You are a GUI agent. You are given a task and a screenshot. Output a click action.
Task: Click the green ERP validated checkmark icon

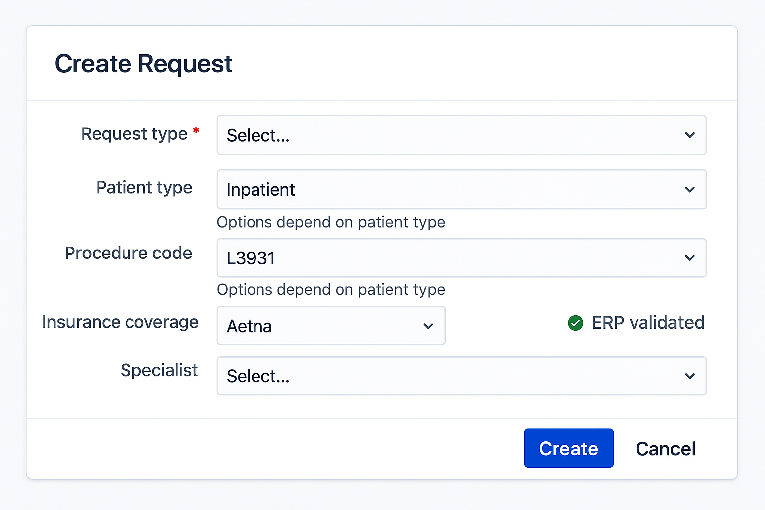pyautogui.click(x=575, y=323)
